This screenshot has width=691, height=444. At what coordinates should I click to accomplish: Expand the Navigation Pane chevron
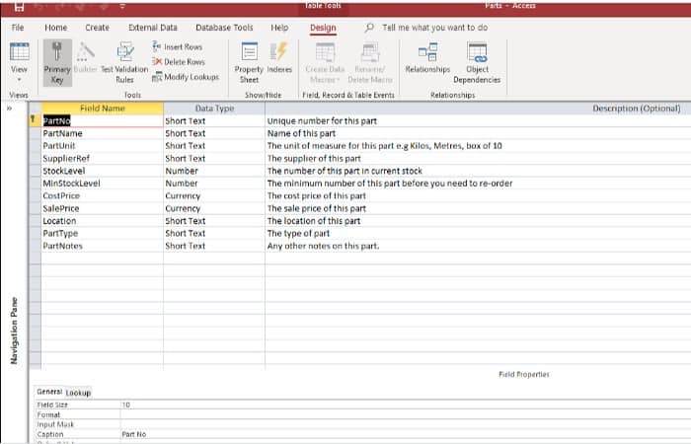(9, 109)
